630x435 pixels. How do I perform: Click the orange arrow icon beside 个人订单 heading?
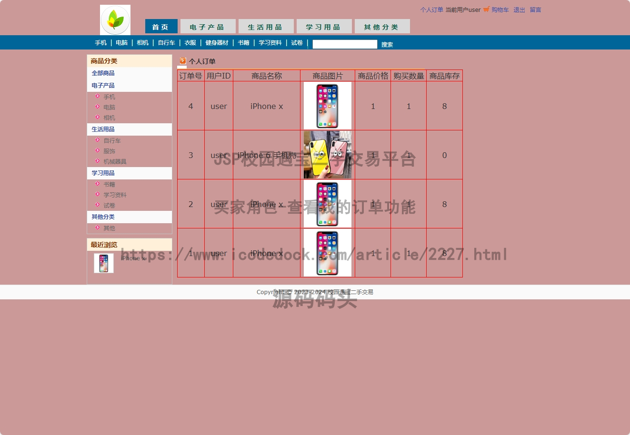(x=183, y=61)
